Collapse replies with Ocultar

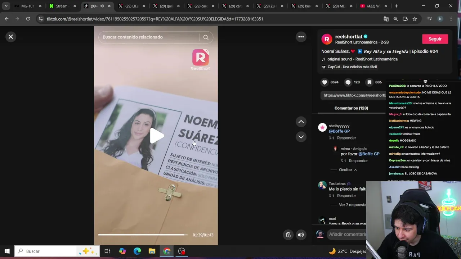click(345, 170)
